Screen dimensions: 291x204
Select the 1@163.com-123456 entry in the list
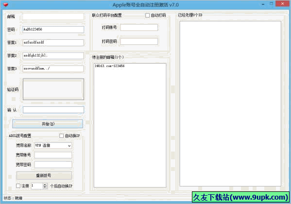[x=110, y=66]
